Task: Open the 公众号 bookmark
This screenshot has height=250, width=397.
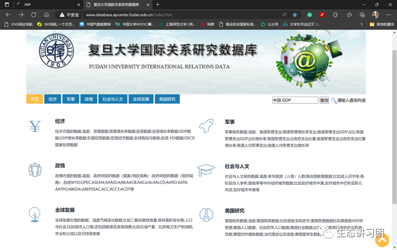Action: coord(270,24)
